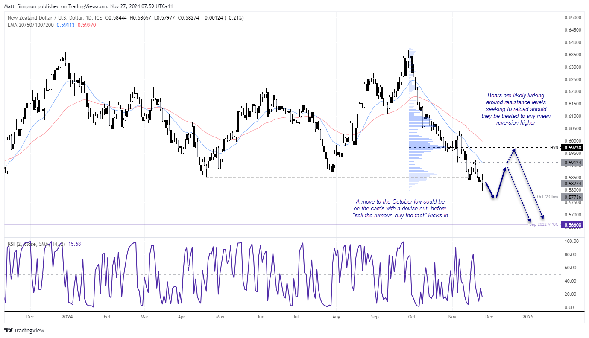589x338 pixels.
Task: Click 0.64000 on the price axis
Action: pyautogui.click(x=572, y=43)
